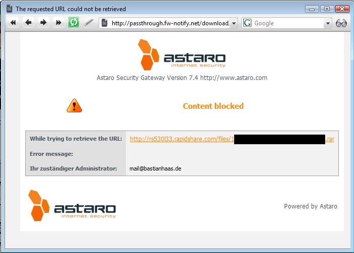Click the glasses view icon at toolbar right
Image resolution: width=354 pixels, height=253 pixels.
[x=341, y=23]
